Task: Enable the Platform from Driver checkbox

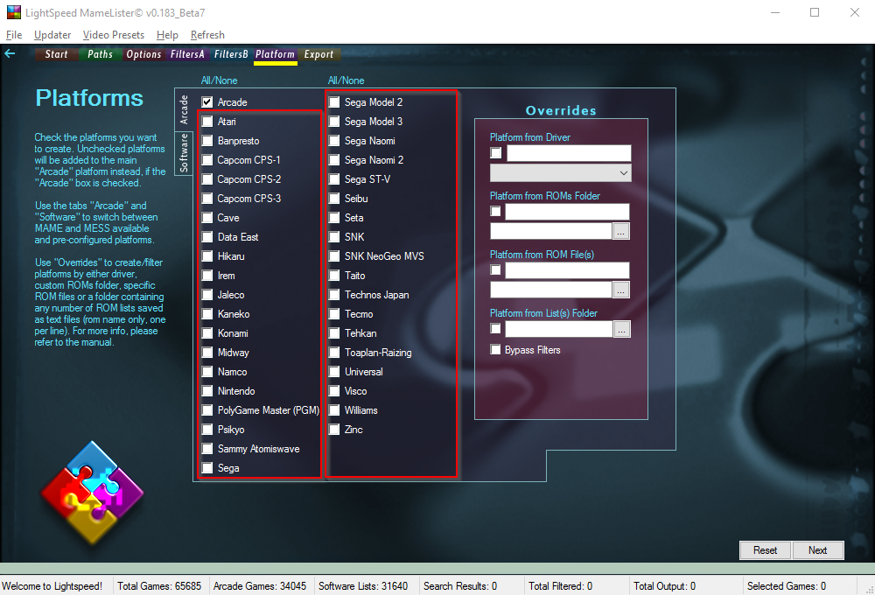Action: pyautogui.click(x=495, y=153)
